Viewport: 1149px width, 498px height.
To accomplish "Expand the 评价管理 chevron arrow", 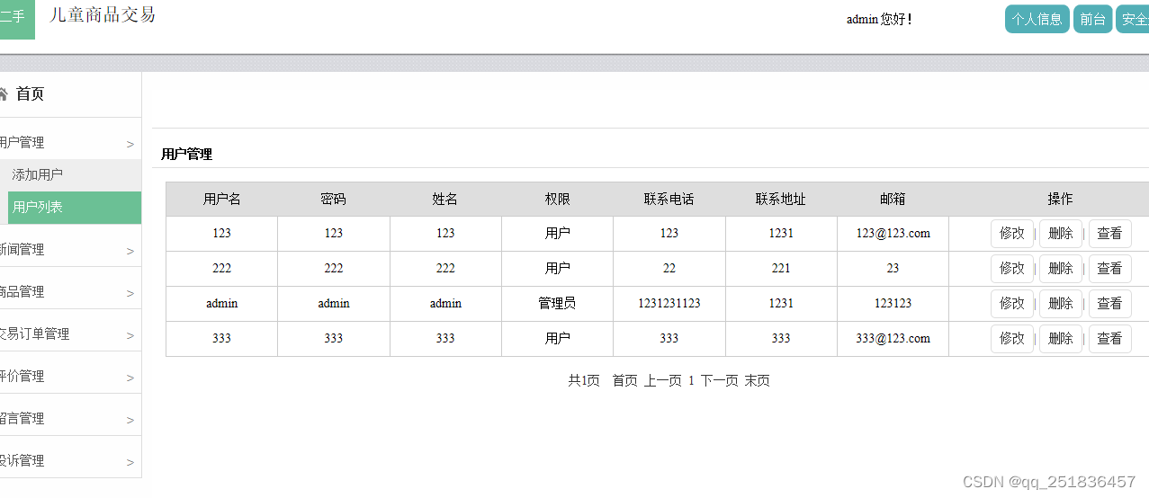I will coord(130,378).
